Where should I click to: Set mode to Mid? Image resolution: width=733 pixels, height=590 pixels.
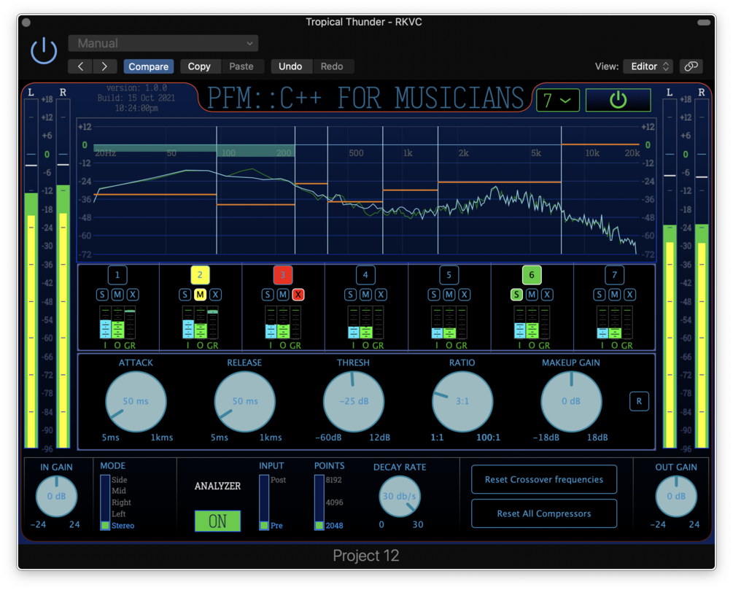[119, 491]
